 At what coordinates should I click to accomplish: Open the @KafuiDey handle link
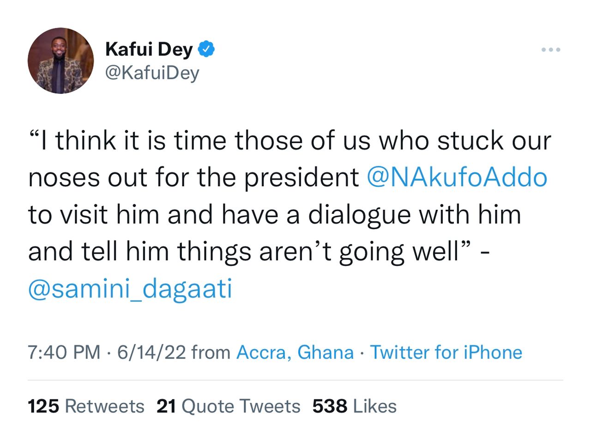pos(152,73)
